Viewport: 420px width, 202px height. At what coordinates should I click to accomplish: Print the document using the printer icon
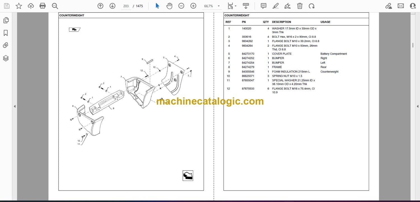(43, 6)
